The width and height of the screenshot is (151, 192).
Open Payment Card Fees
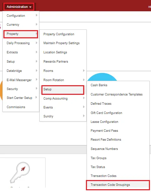[118, 131]
